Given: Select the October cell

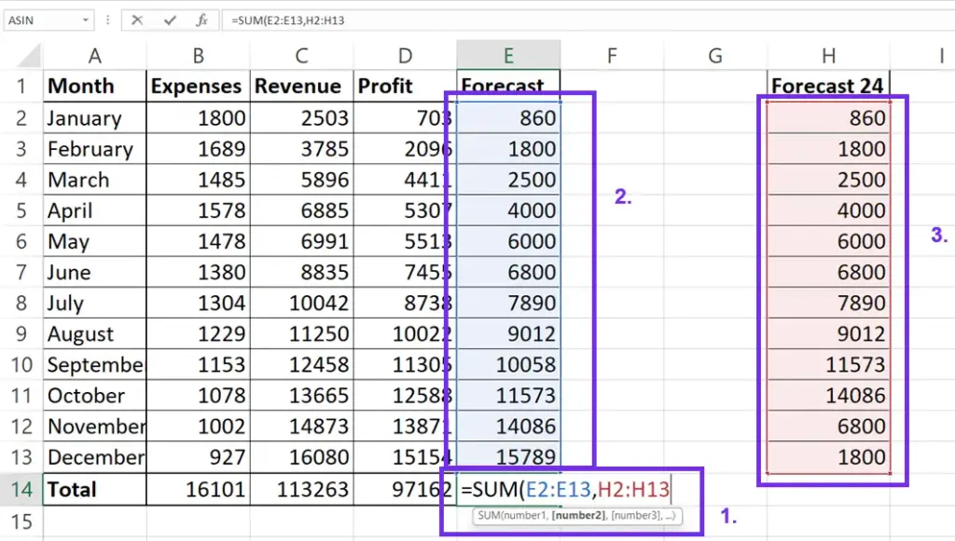Looking at the screenshot, I should coord(94,395).
